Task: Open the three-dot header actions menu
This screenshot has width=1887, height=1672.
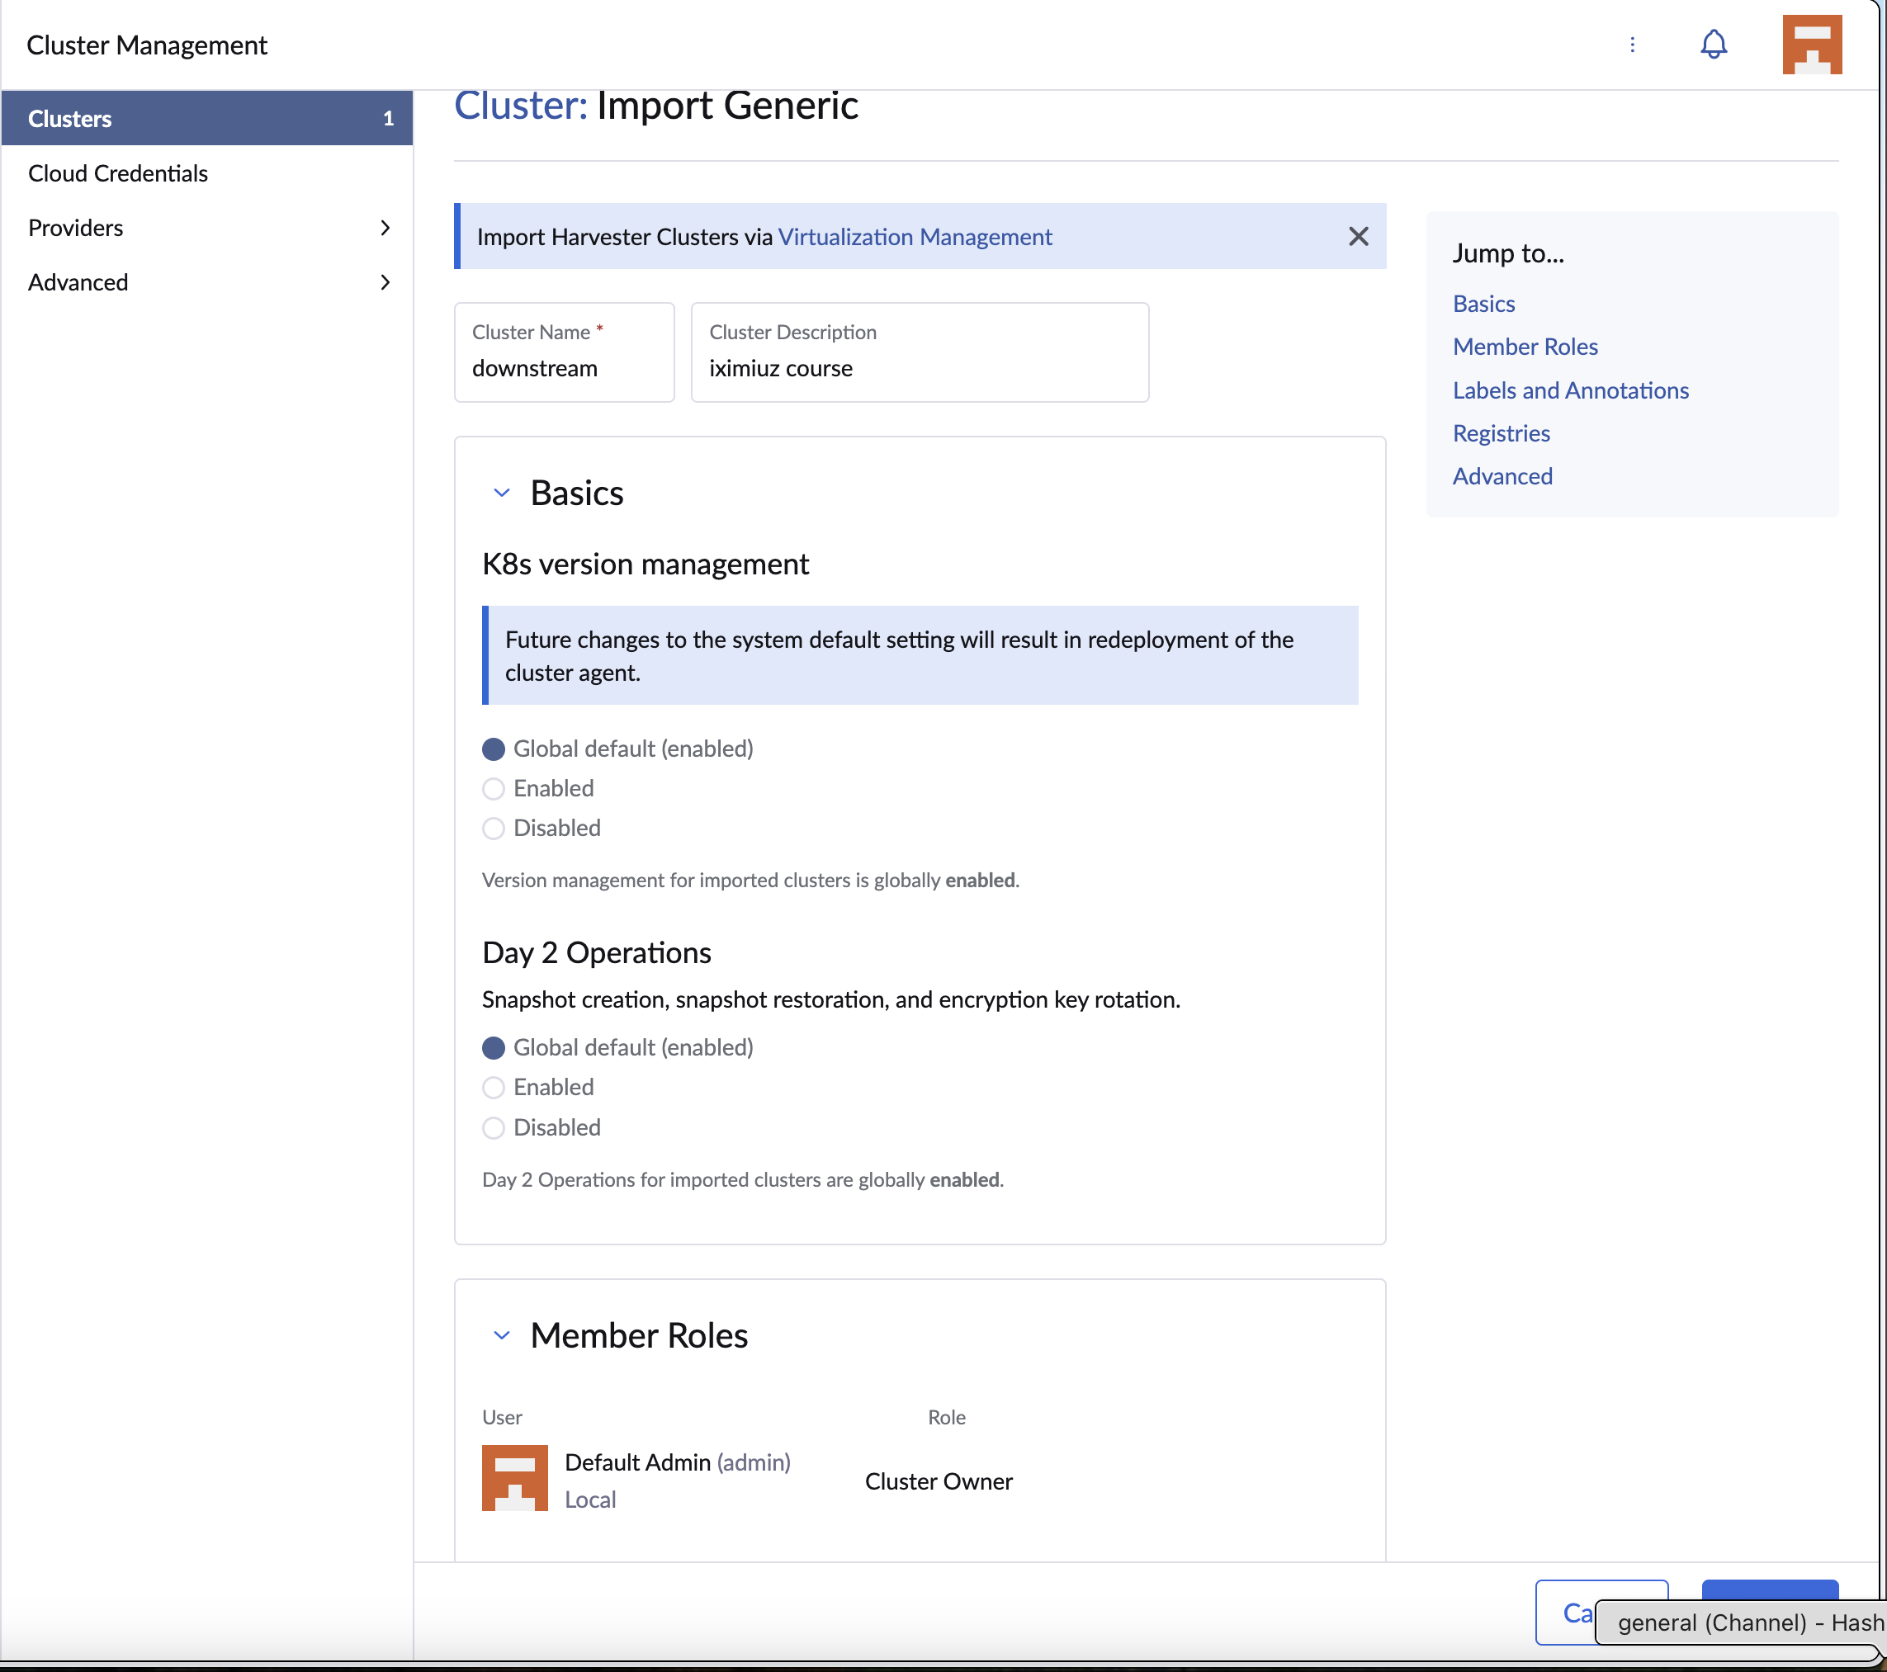Action: click(1632, 45)
